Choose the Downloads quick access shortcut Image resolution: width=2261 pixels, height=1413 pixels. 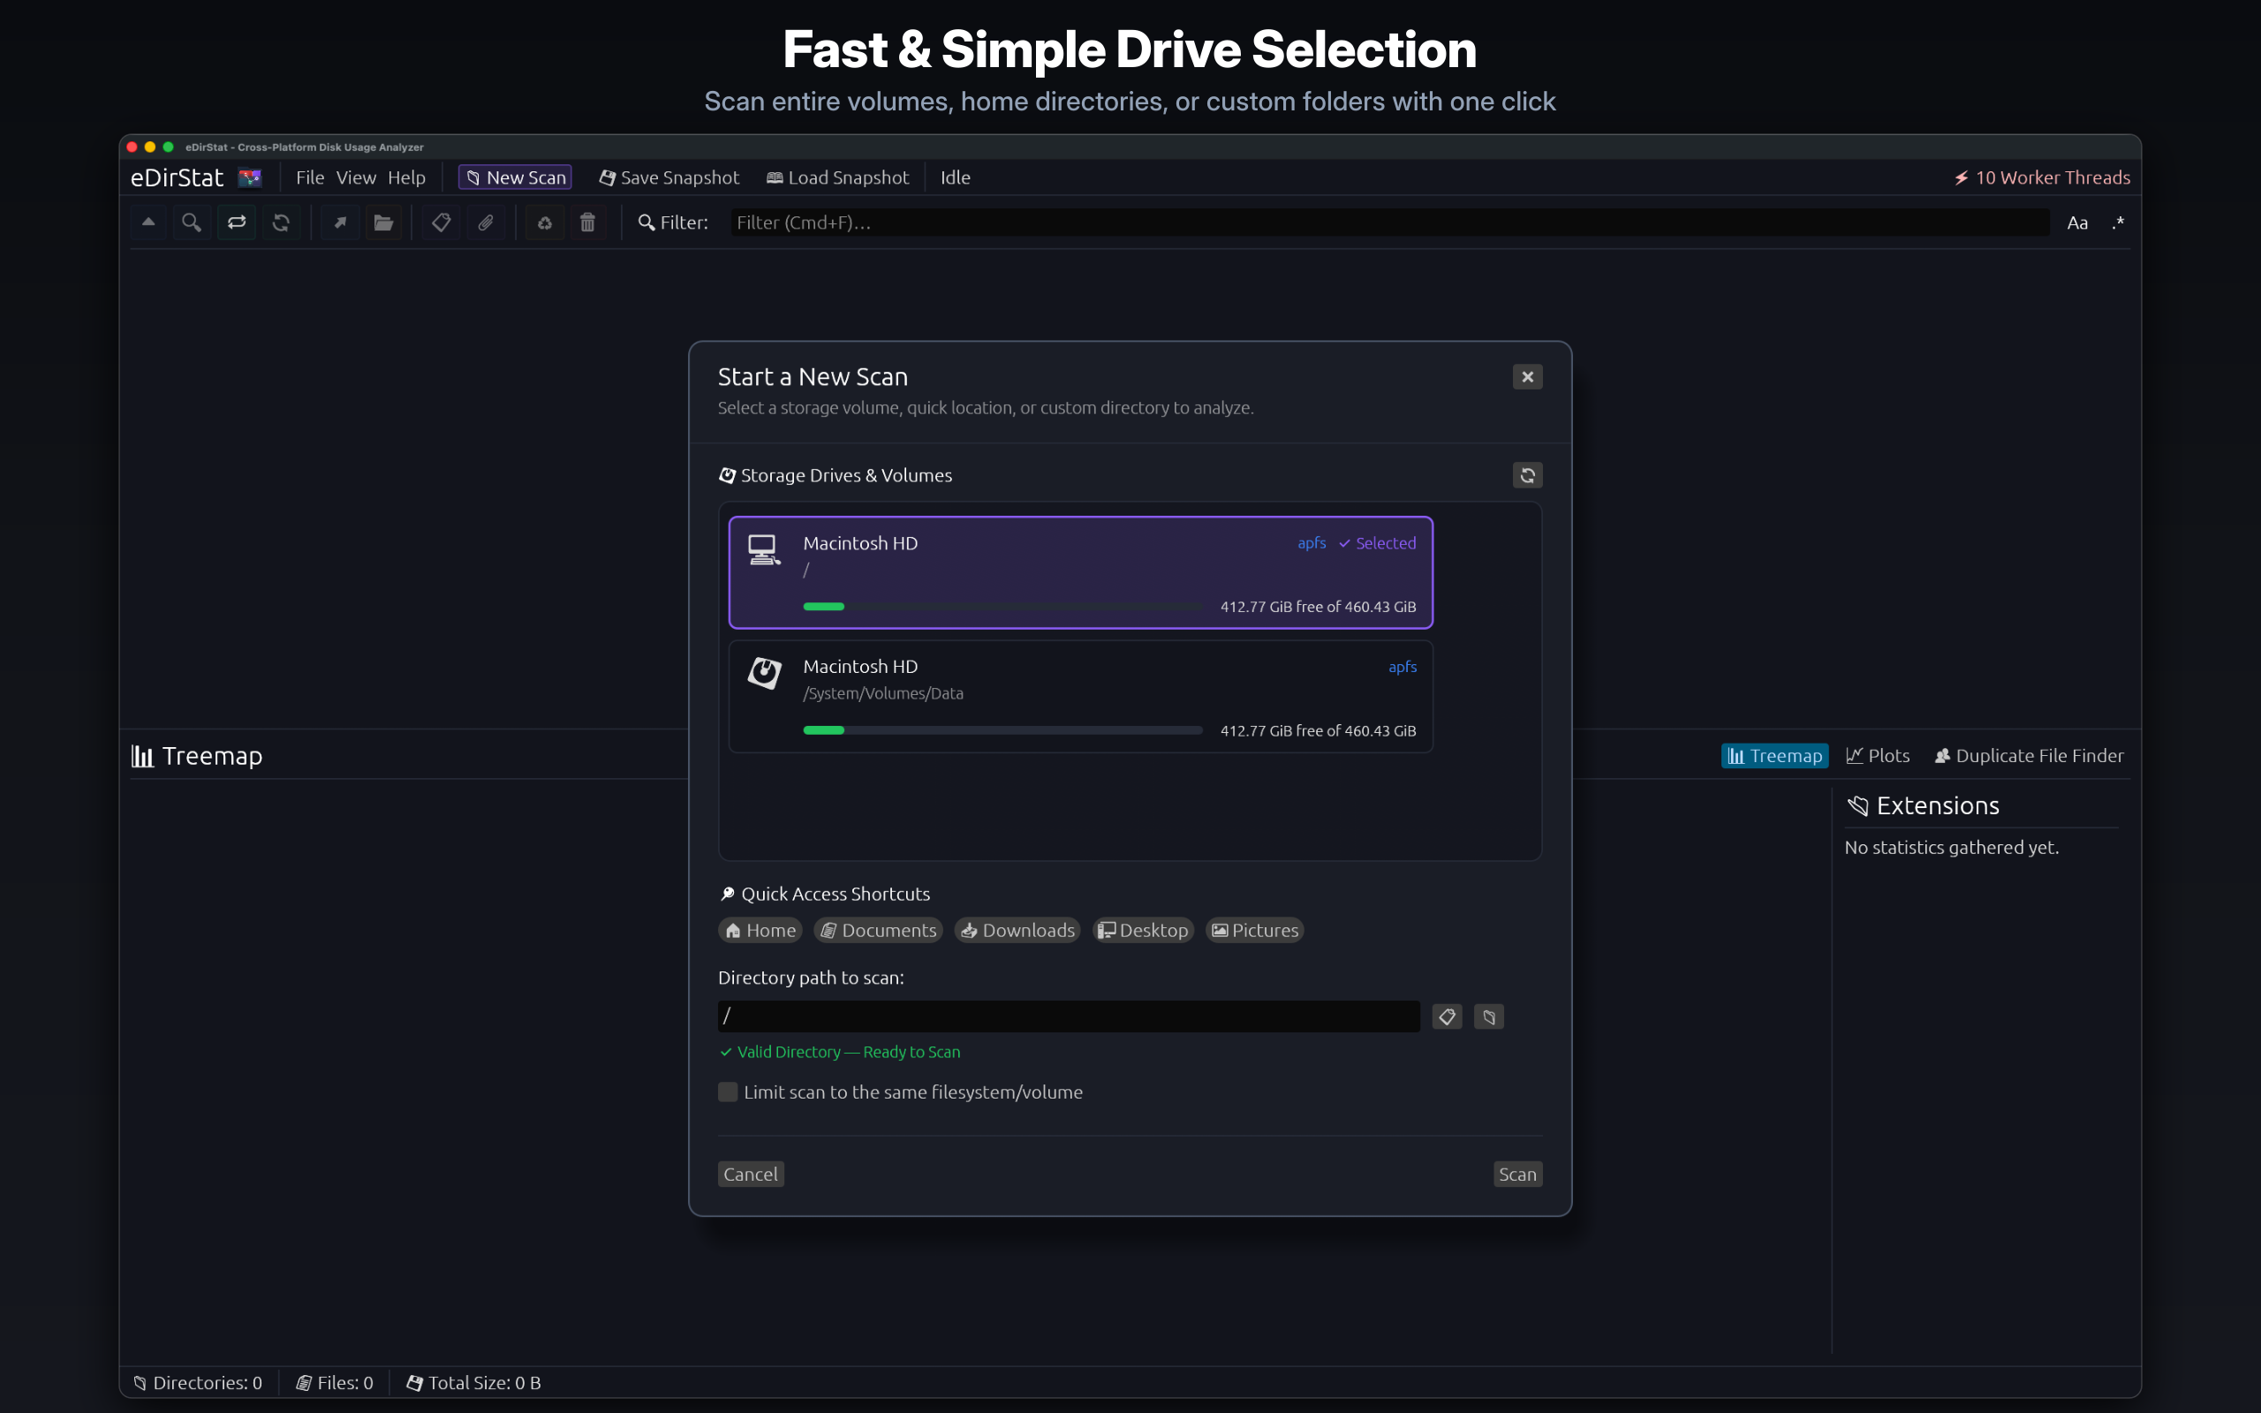tap(1017, 930)
